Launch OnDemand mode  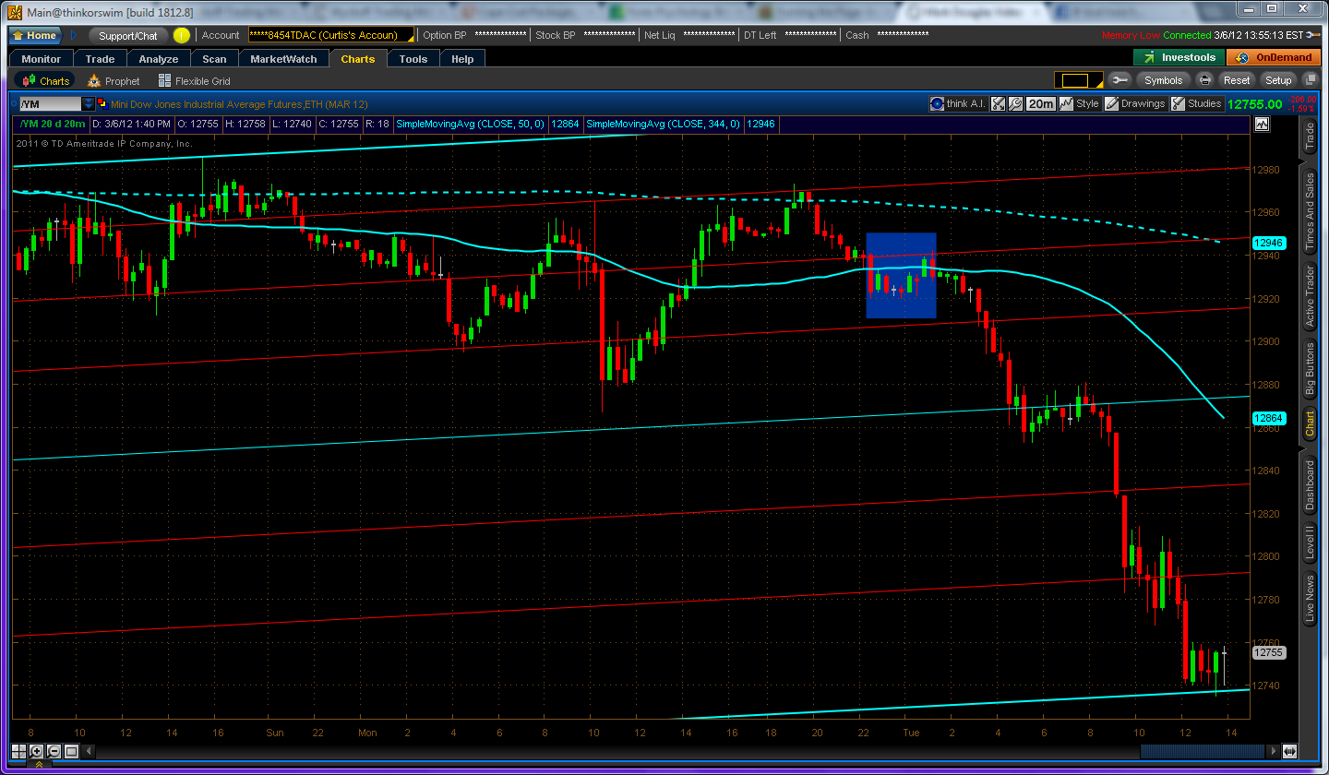pos(1275,58)
